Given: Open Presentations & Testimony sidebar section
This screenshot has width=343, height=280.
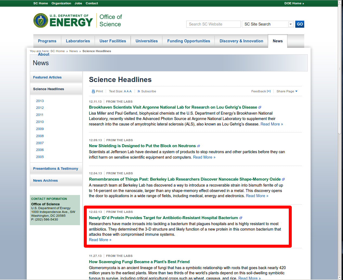Looking at the screenshot, I should click(56, 169).
